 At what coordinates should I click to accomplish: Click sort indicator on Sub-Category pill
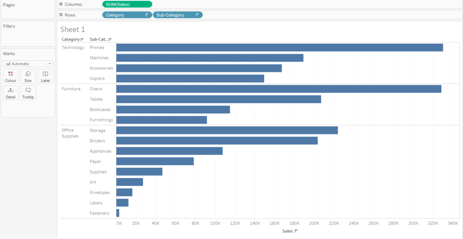click(x=197, y=15)
